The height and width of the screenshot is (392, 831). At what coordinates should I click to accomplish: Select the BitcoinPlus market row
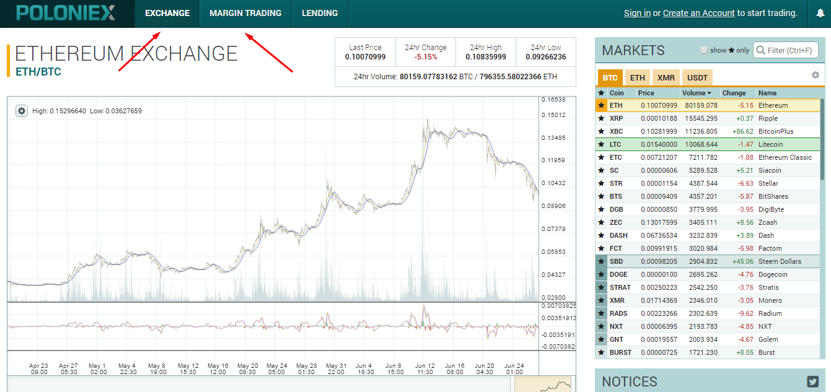tap(708, 131)
